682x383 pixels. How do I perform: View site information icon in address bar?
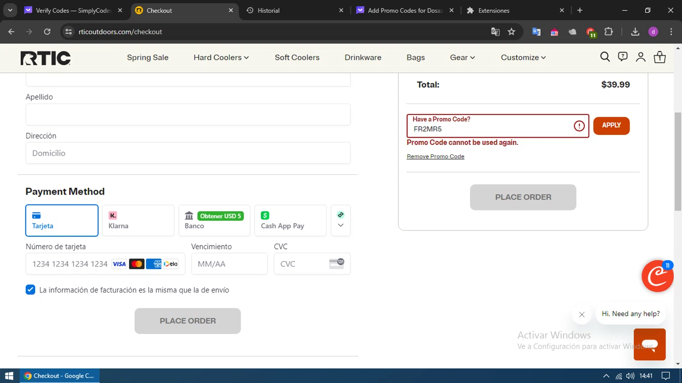(69, 32)
